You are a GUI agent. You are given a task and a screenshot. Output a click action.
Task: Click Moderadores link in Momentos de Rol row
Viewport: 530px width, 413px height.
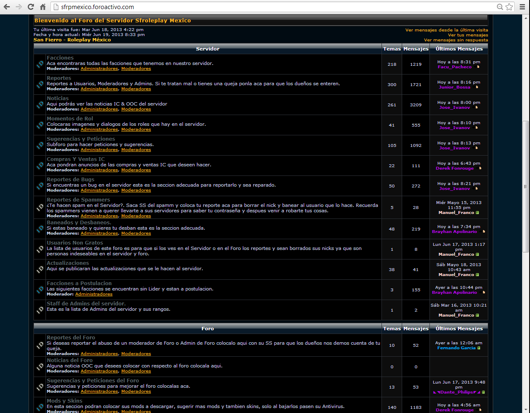[x=136, y=130]
